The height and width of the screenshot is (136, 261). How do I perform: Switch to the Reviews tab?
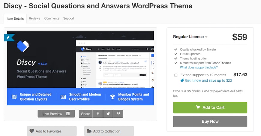(34, 18)
